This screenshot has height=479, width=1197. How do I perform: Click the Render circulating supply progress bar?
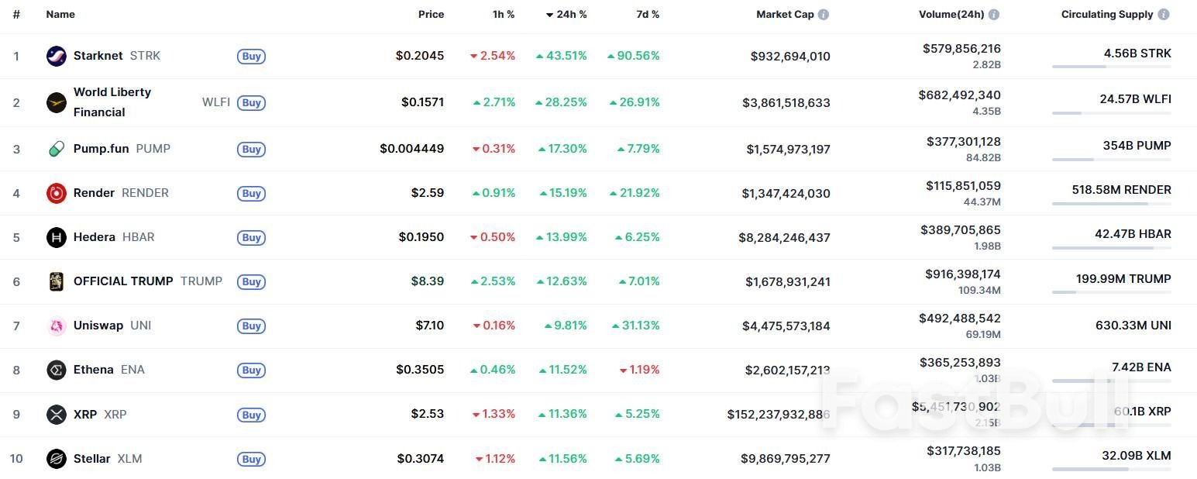coord(1111,204)
